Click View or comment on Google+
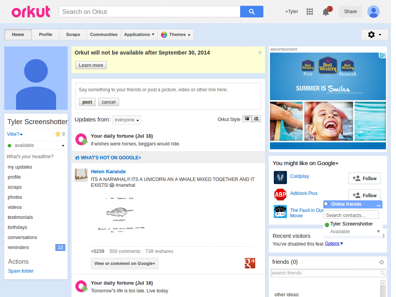Viewport: 396px width, 297px height. coord(125,263)
